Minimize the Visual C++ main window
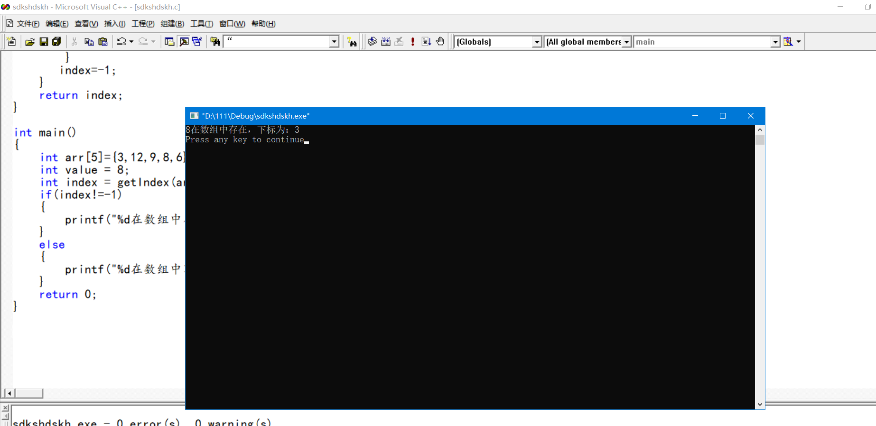The height and width of the screenshot is (426, 876). [x=840, y=7]
